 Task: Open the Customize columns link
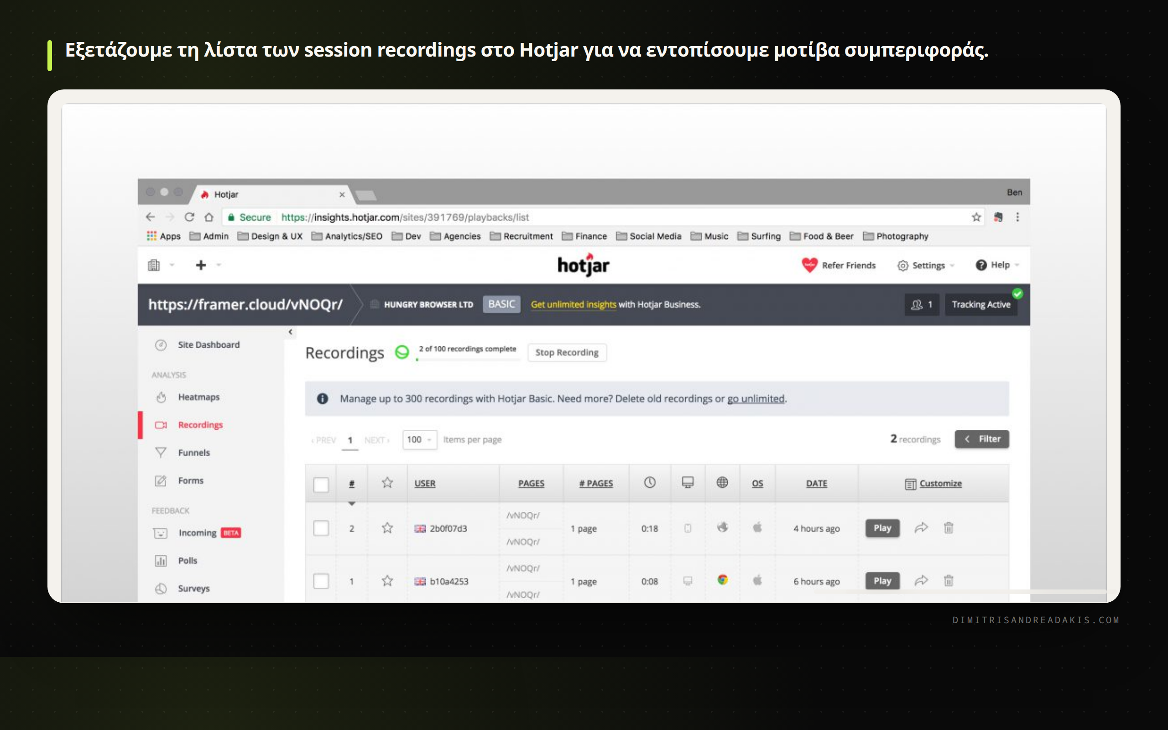tap(940, 483)
